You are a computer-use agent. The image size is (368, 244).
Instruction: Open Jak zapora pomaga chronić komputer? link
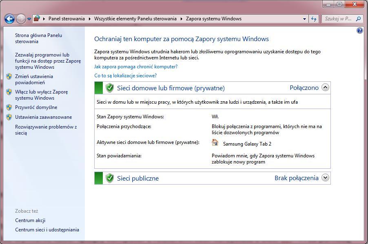click(136, 67)
